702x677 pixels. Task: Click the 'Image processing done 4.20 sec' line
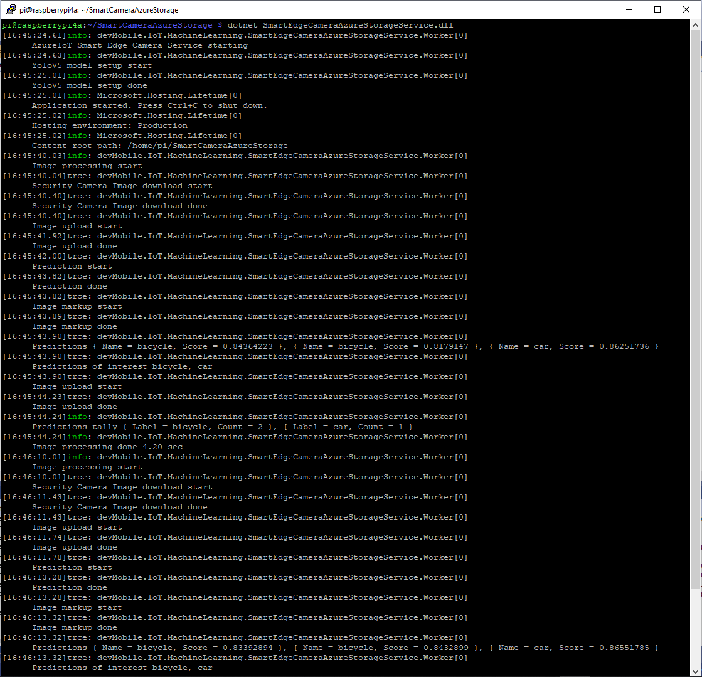pyautogui.click(x=107, y=447)
